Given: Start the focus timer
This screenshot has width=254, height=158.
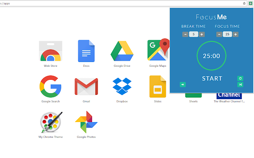Looking at the screenshot, I should [x=212, y=79].
